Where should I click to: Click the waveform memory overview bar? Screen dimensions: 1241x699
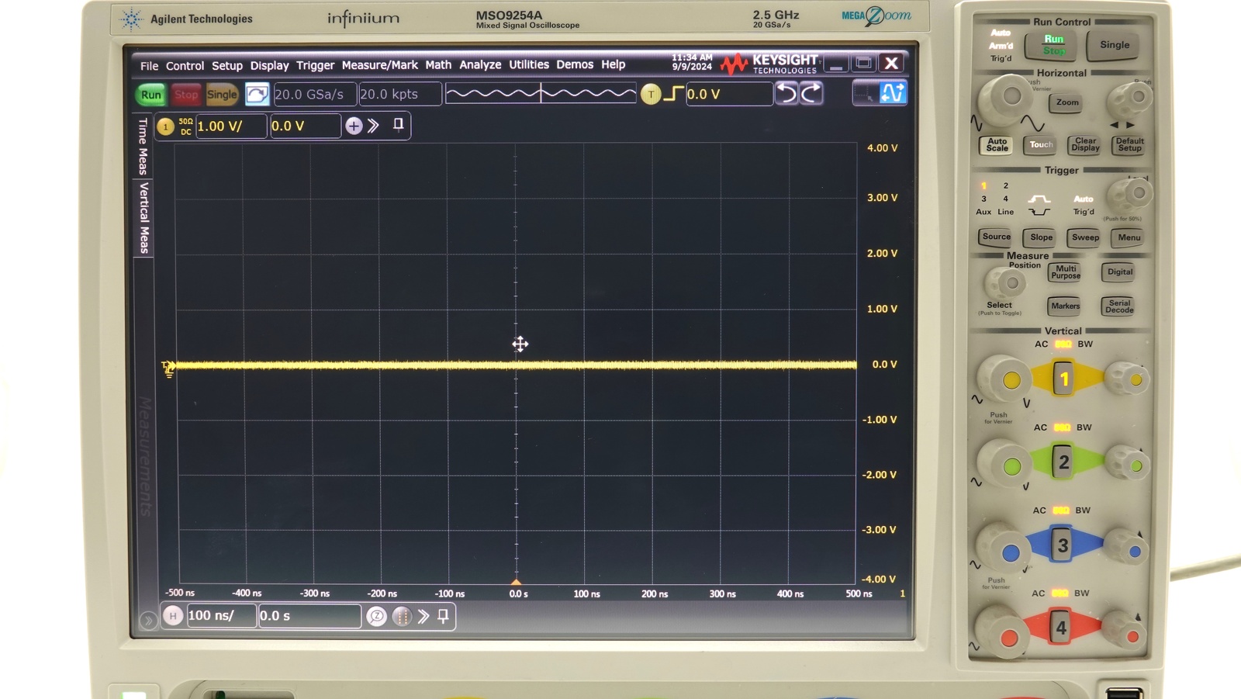click(x=541, y=94)
